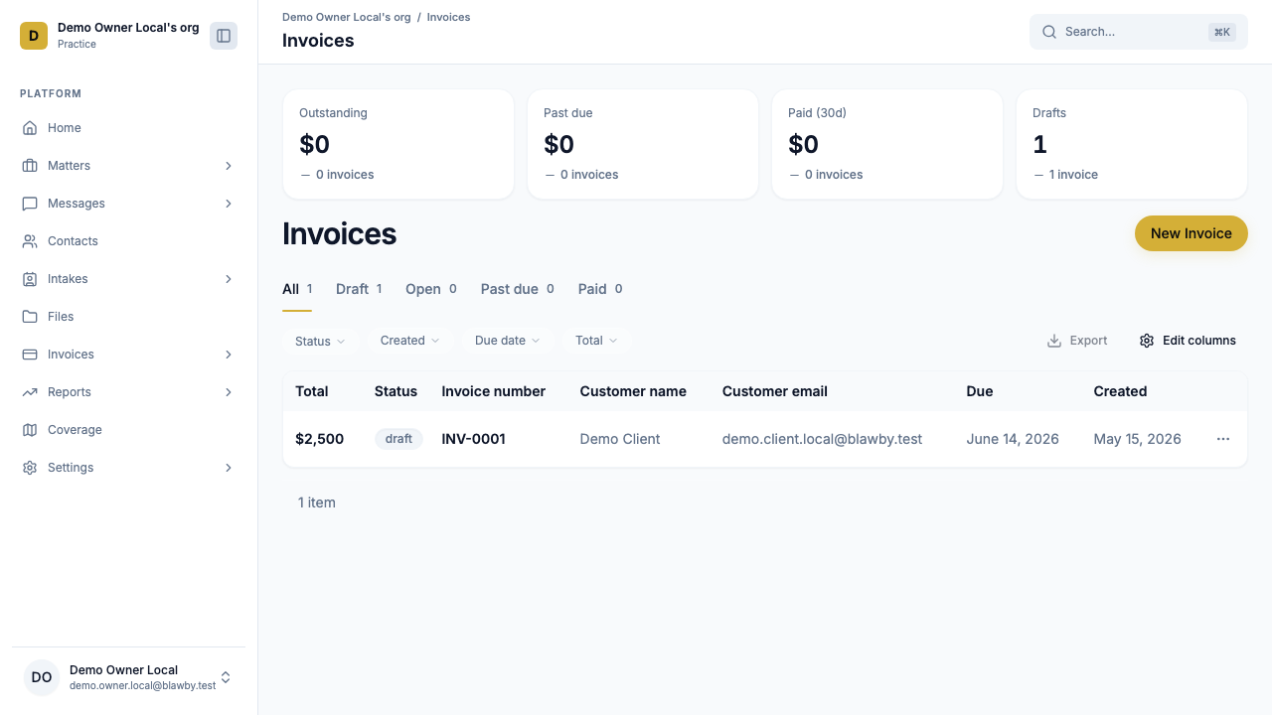
Task: Expand the Matters submenu chevron
Action: [229, 166]
